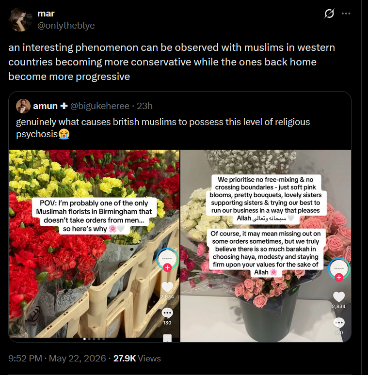
Task: Click the red plus follow badge, left image
Action: pyautogui.click(x=167, y=267)
